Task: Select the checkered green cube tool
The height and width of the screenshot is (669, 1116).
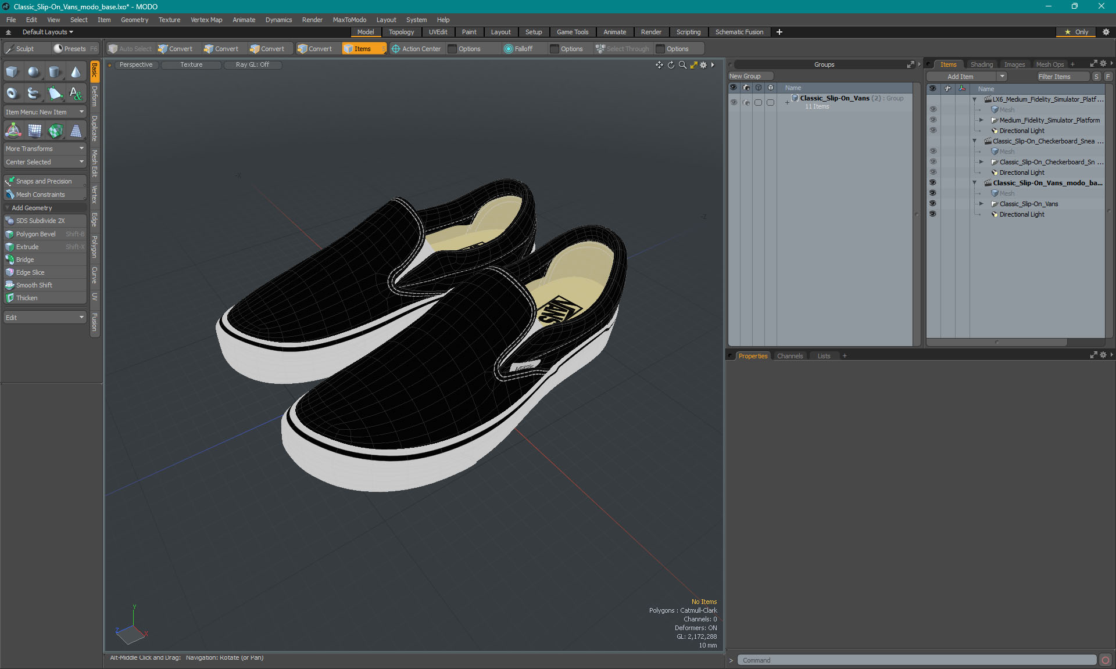Action: click(x=55, y=131)
